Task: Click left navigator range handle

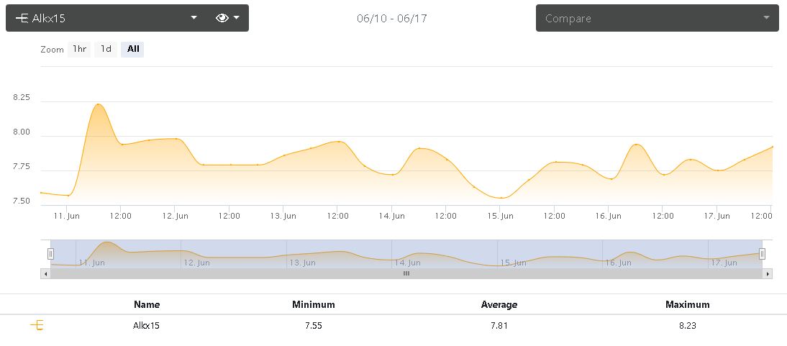Action: pos(50,254)
